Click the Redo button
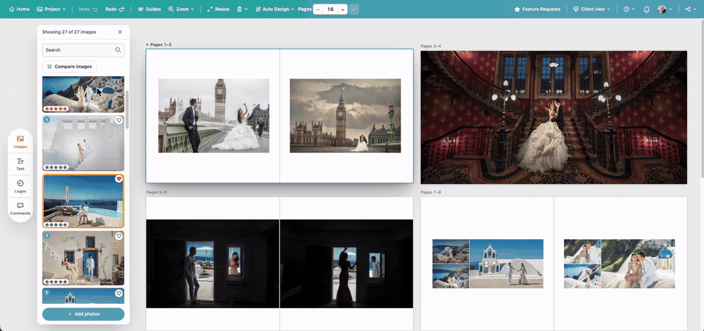 click(x=114, y=9)
